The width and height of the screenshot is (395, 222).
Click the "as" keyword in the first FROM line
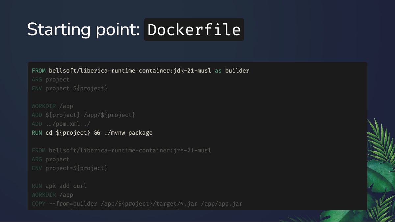pos(218,71)
